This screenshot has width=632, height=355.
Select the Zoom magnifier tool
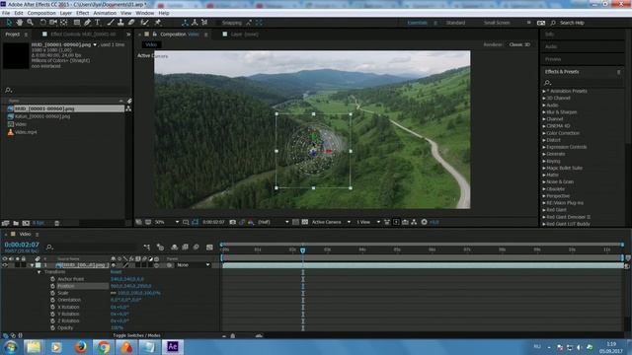click(x=31, y=23)
